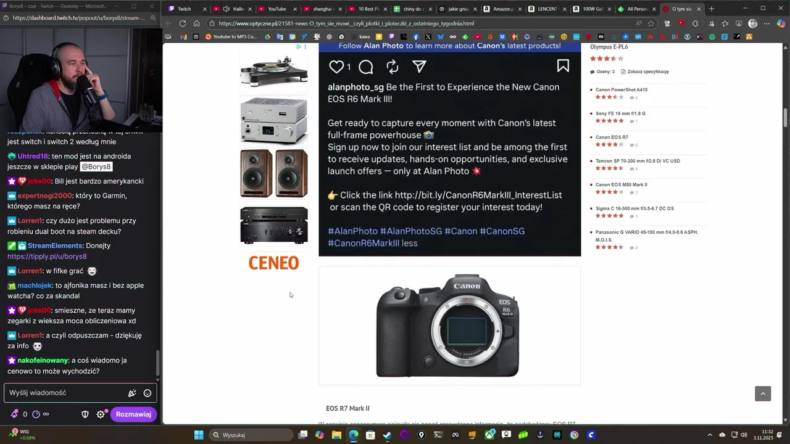Image resolution: width=790 pixels, height=444 pixels.
Task: Click the WIG stock widget on the taskbar
Action: 22,434
